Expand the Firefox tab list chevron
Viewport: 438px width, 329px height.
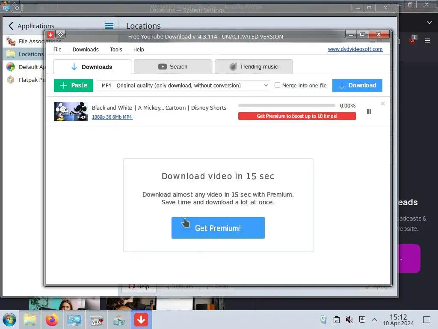pos(429,23)
